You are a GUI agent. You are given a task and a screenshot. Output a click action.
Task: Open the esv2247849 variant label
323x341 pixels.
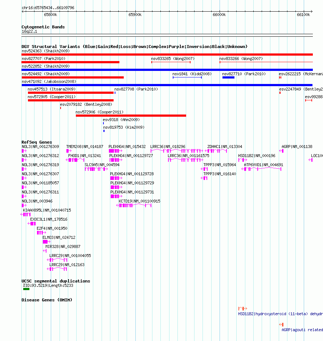(301, 89)
